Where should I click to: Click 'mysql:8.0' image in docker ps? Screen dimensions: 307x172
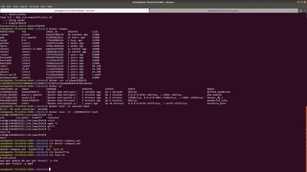point(28,97)
